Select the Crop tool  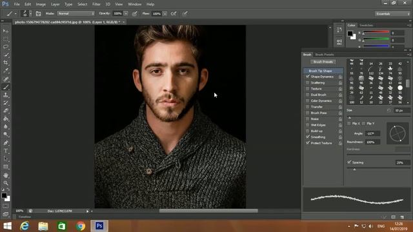coord(6,63)
